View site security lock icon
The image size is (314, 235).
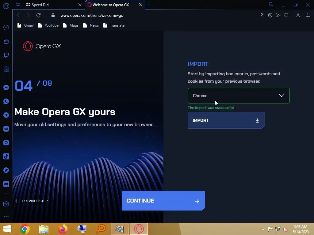(53, 15)
